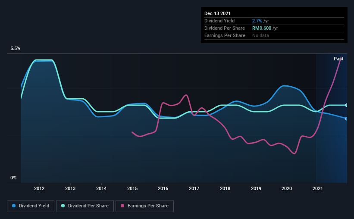Select the 2012 year label on the x-axis
This screenshot has width=354, height=219.
(x=39, y=188)
